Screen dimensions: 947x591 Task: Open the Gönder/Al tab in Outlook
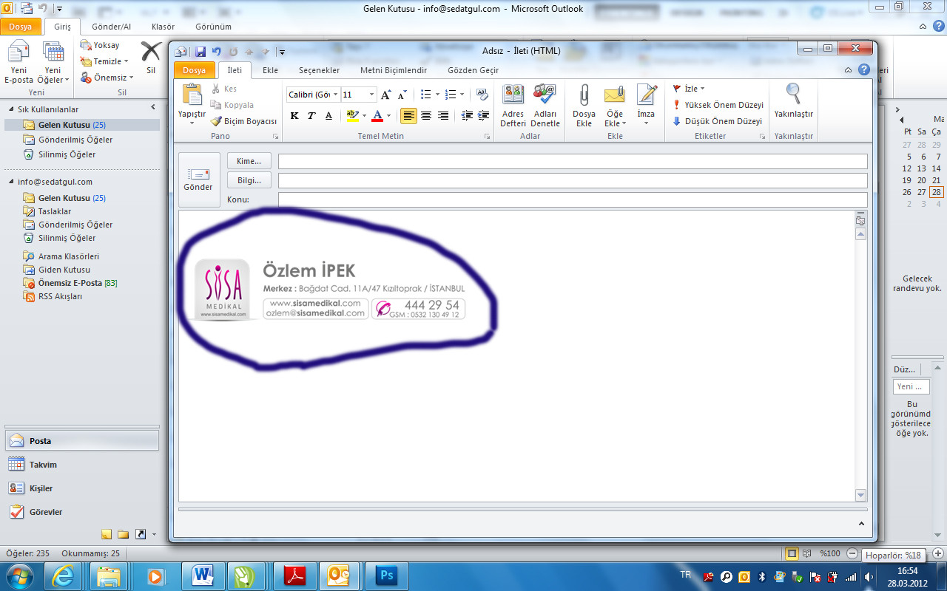(112, 27)
